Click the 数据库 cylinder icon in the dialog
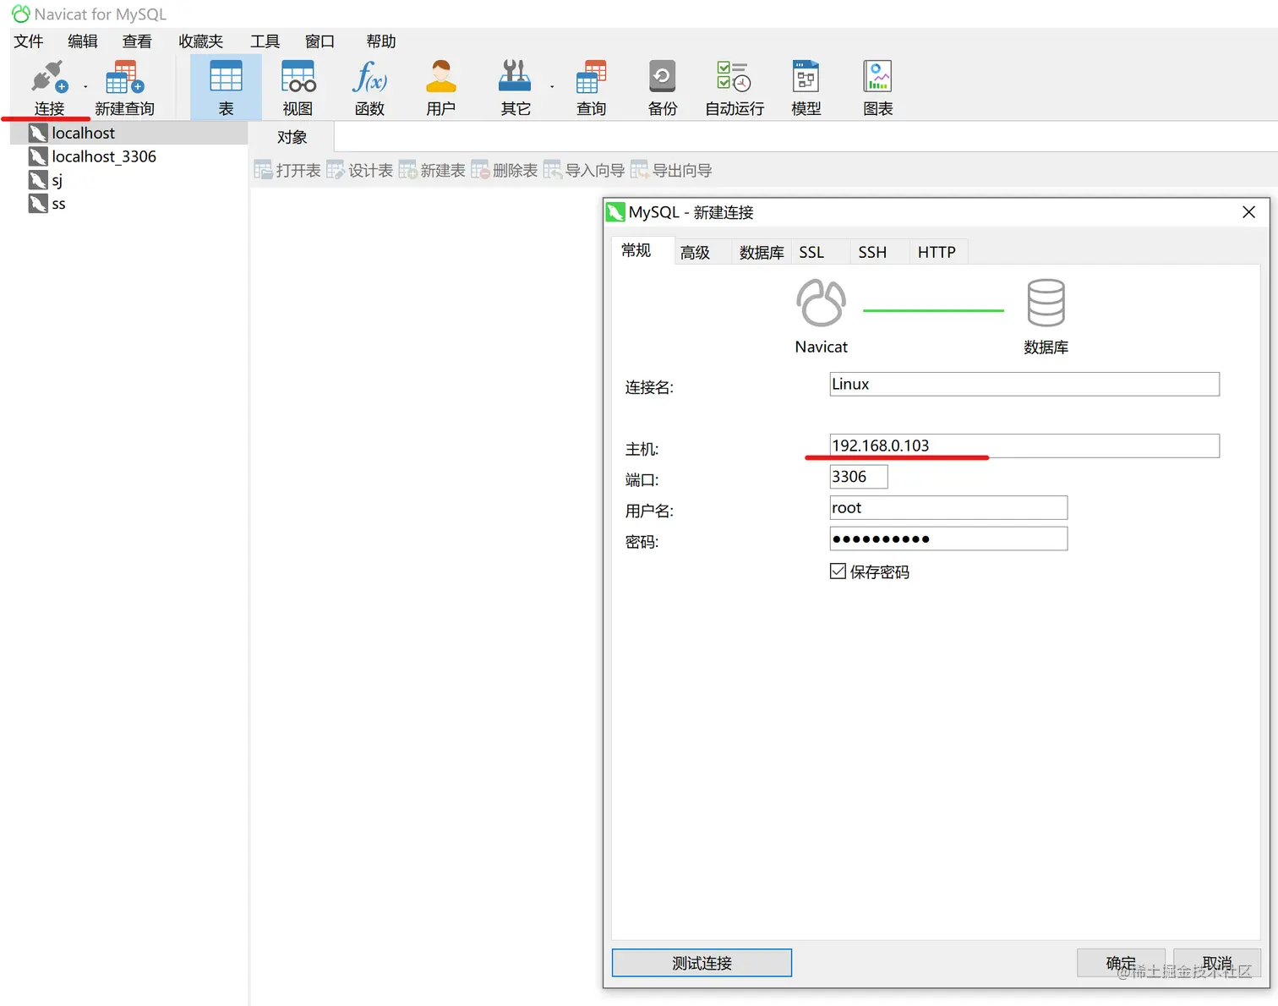 click(x=1046, y=303)
